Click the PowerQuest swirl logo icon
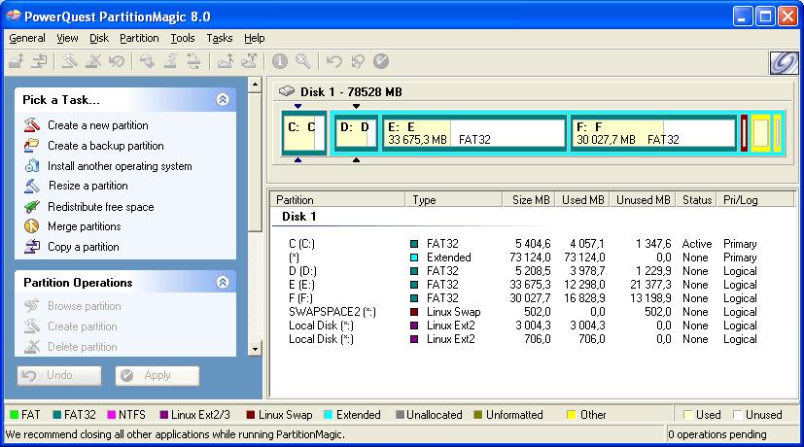Viewport: 804px width, 447px height. (784, 63)
